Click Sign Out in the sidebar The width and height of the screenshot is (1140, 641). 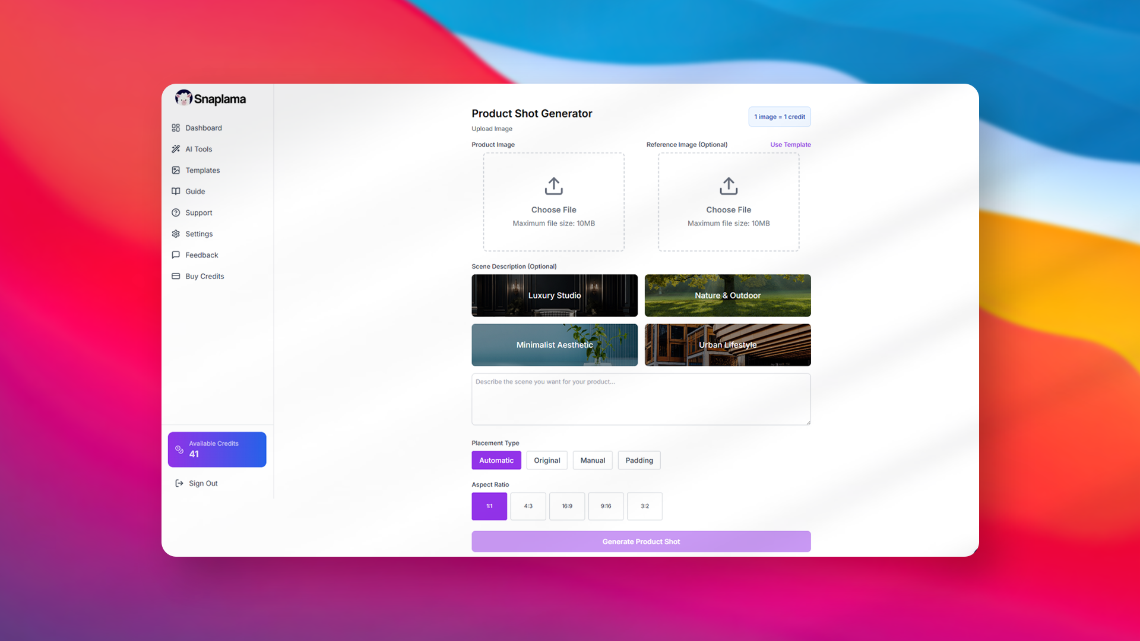(x=202, y=484)
